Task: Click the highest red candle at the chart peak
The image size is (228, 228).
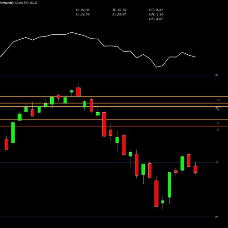Action: (x=78, y=92)
